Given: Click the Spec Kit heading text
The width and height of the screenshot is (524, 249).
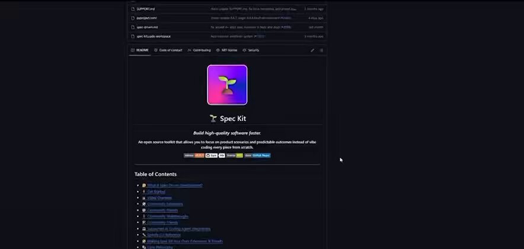Looking at the screenshot, I should tap(233, 119).
